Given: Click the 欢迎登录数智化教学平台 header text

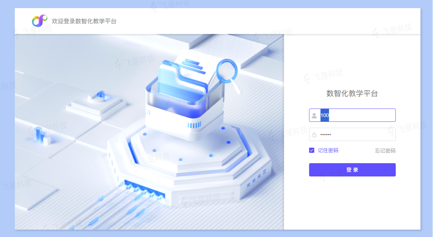Looking at the screenshot, I should click(x=84, y=21).
